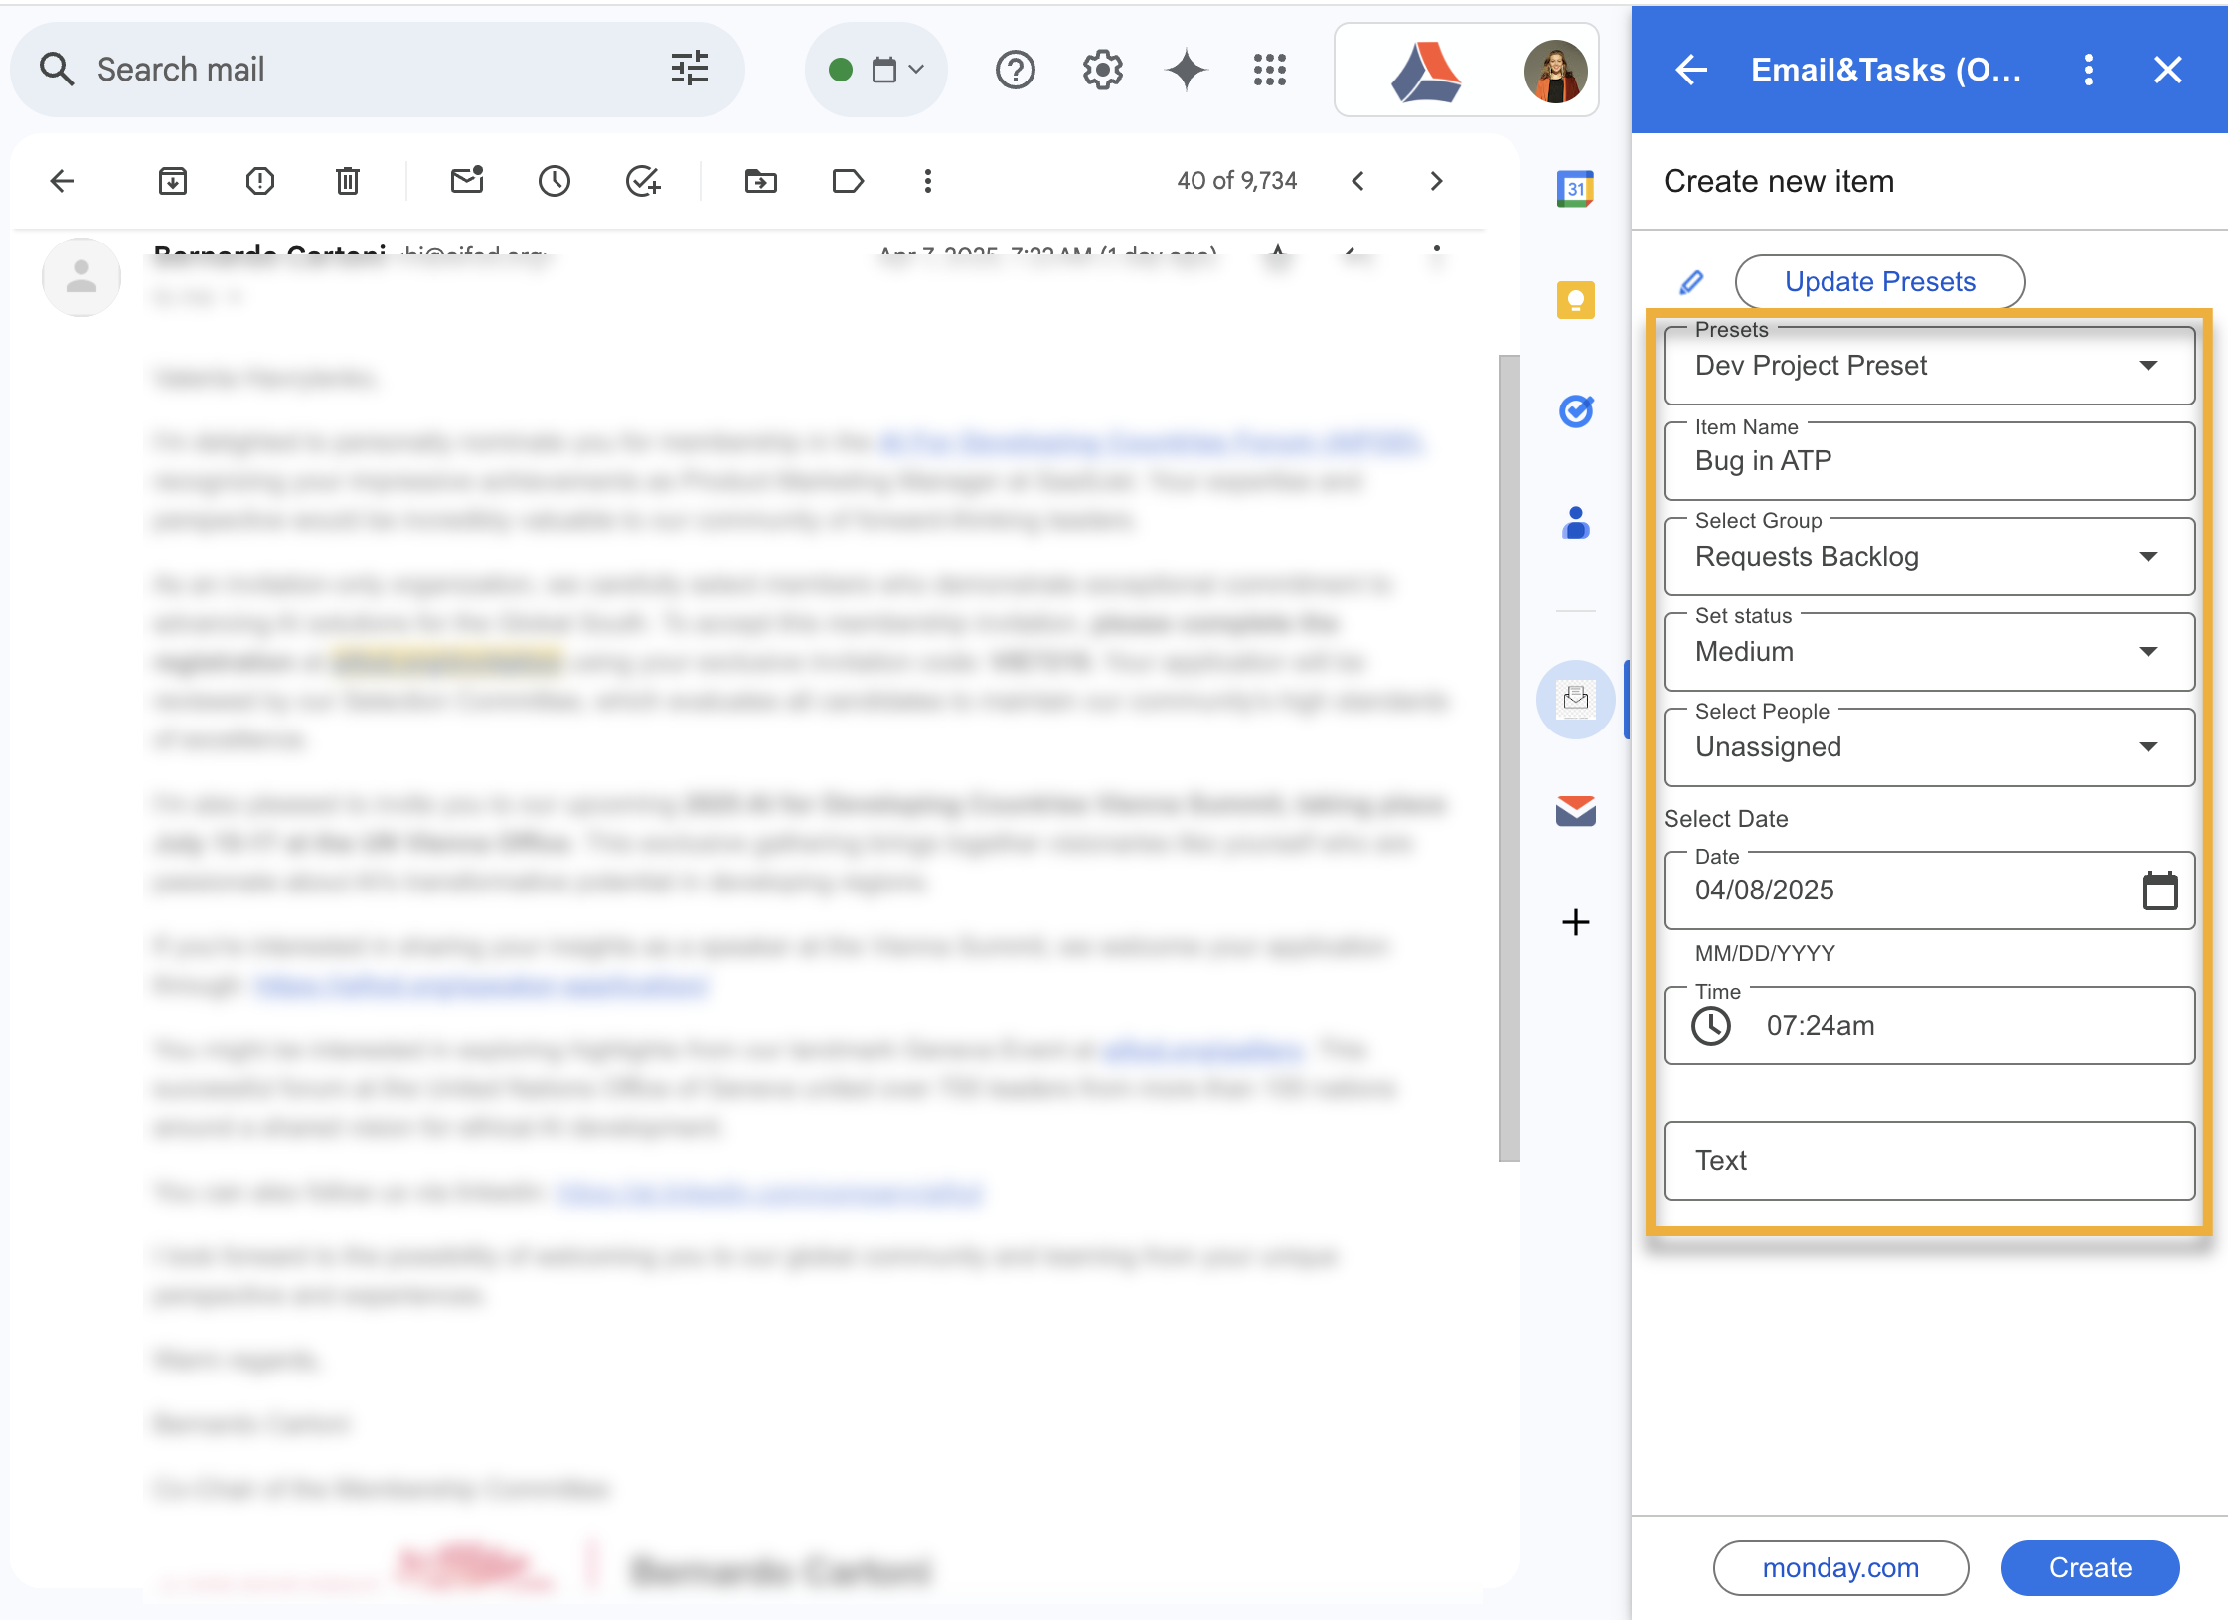The image size is (2228, 1620).
Task: Click the active status indicator dropdown
Action: point(875,70)
